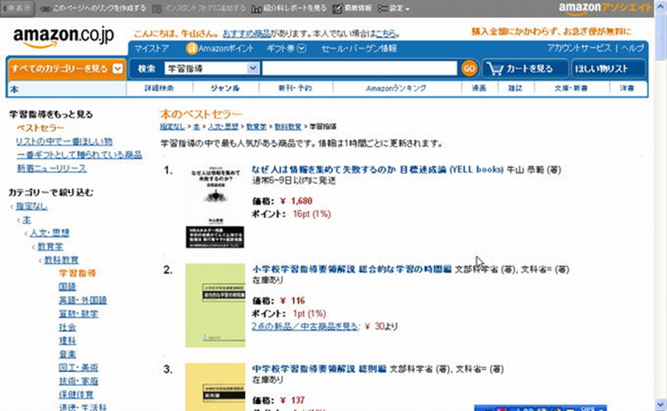Click the yellow rank 3 book cover
This screenshot has height=411, width=667.
215,387
